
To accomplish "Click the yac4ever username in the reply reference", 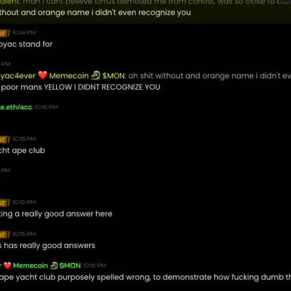I will click(17, 76).
